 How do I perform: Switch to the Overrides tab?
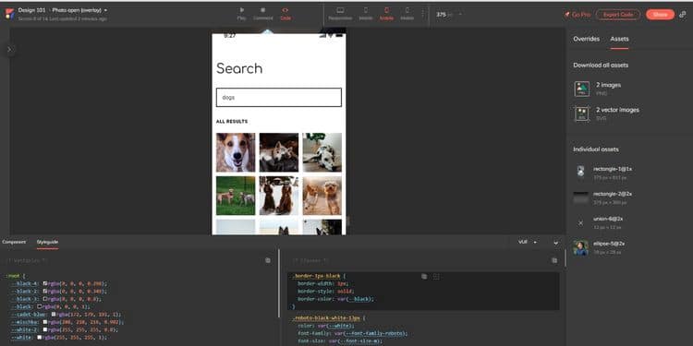[586, 39]
